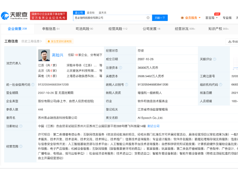Viewport: 238px width, 178px height.
Task: Click the download icon in the top-right panel
Action: (x=229, y=42)
